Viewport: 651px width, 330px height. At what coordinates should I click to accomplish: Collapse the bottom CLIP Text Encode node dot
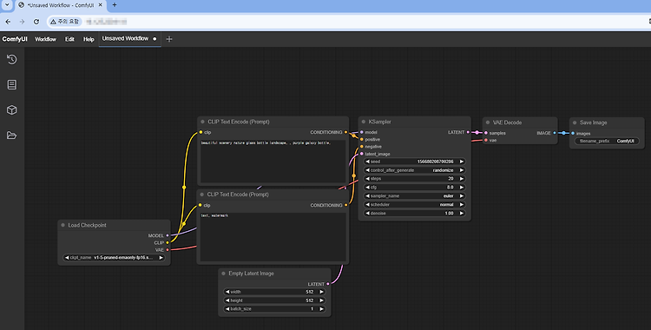point(202,195)
